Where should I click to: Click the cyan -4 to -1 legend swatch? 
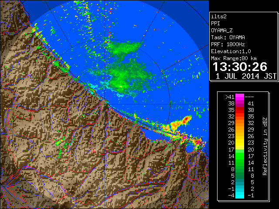[x=240, y=195]
